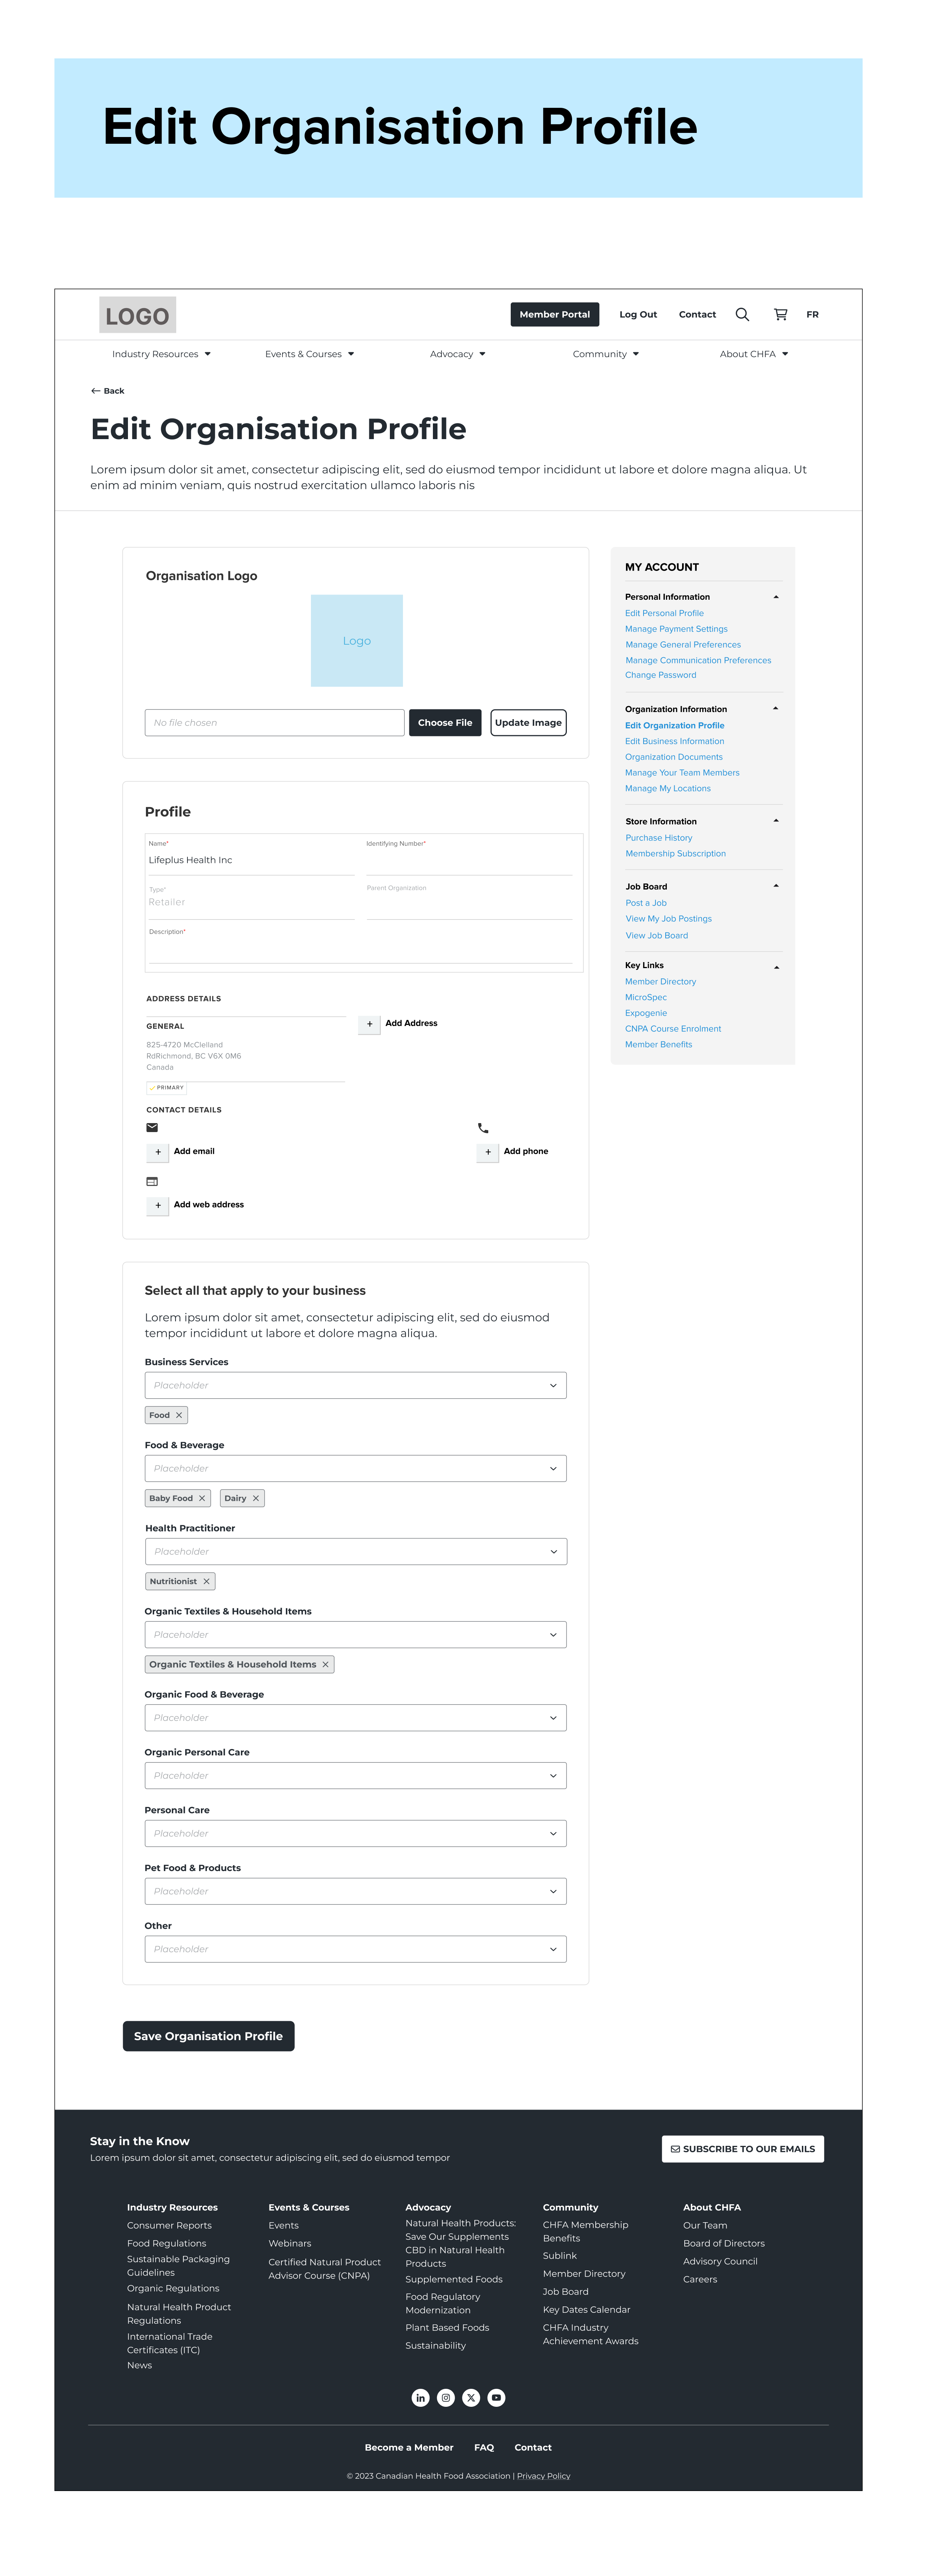Screen dimensions: 944x2576
Task: Open the shopping cart icon
Action: pyautogui.click(x=780, y=314)
